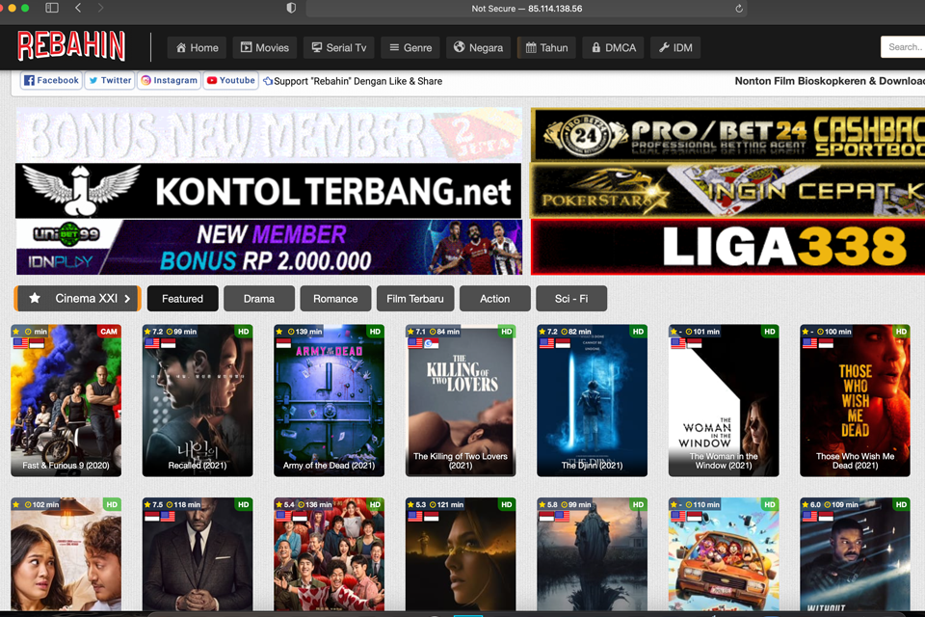Open the Recalled (2021) poster

(198, 400)
